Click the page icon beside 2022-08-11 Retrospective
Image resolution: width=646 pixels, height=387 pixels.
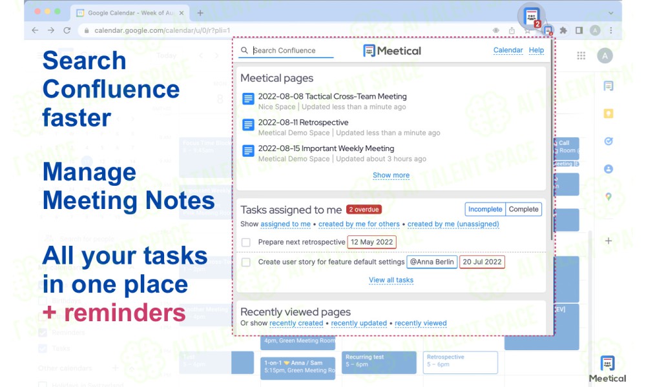point(248,124)
